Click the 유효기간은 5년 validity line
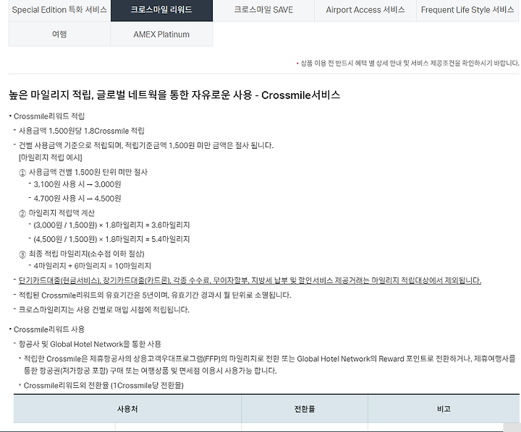Image resolution: width=521 pixels, height=432 pixels. pos(155,295)
